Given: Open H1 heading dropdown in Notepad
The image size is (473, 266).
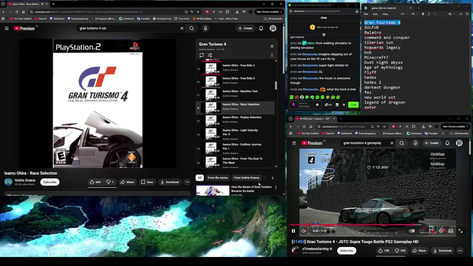Looking at the screenshot, I should [x=404, y=14].
